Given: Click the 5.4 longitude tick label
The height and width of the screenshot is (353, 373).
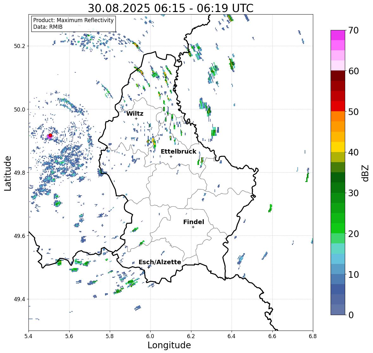Looking at the screenshot, I should 28,336.
